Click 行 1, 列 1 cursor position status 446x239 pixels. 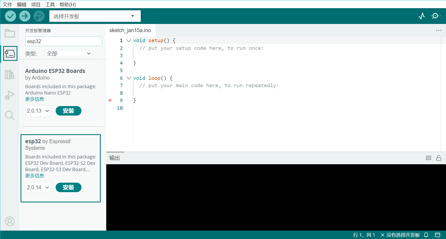(x=364, y=235)
